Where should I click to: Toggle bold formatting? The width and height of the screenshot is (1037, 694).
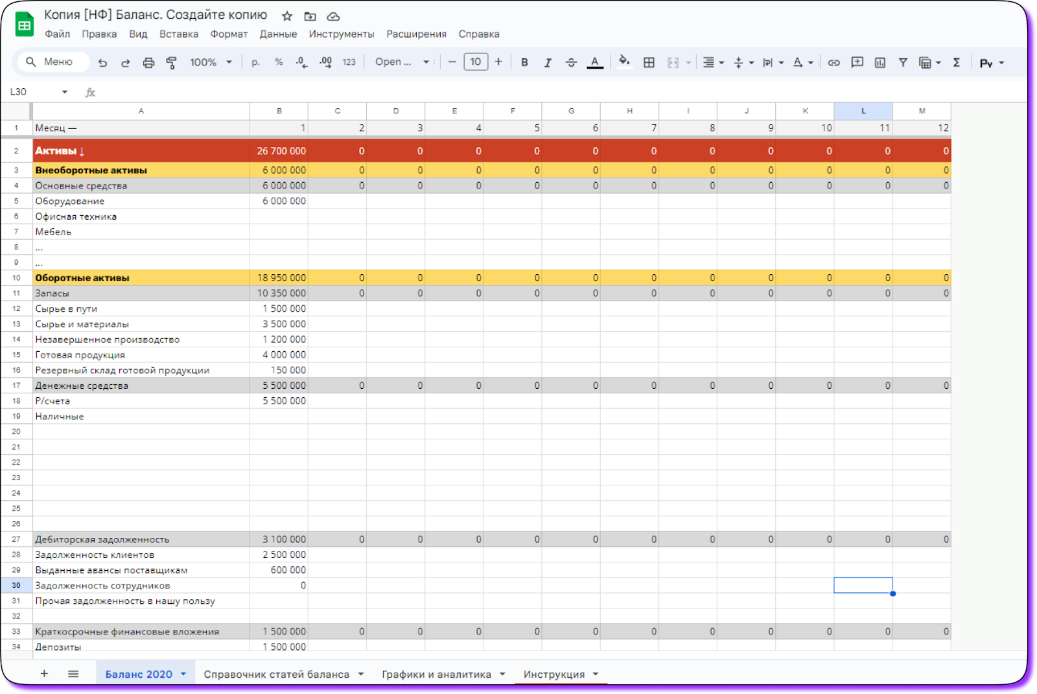(x=524, y=63)
